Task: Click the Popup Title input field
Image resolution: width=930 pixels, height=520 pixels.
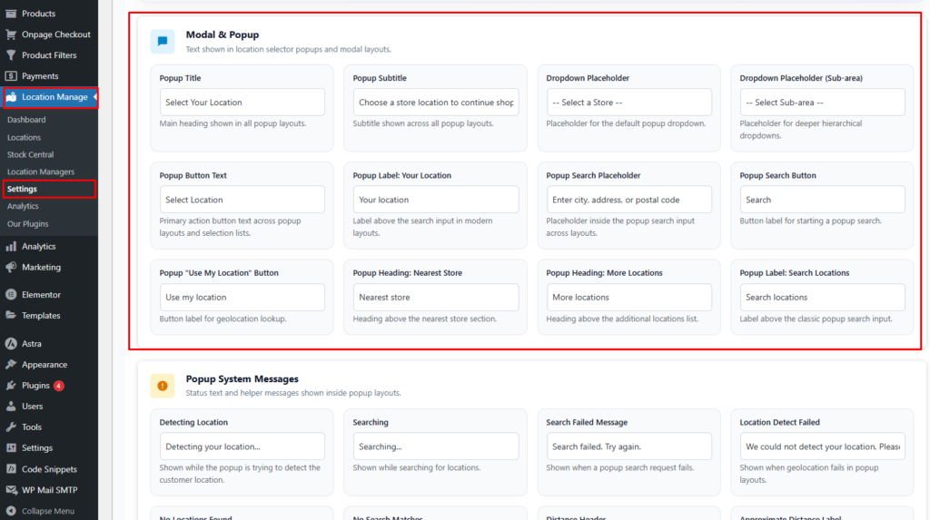Action: tap(242, 103)
